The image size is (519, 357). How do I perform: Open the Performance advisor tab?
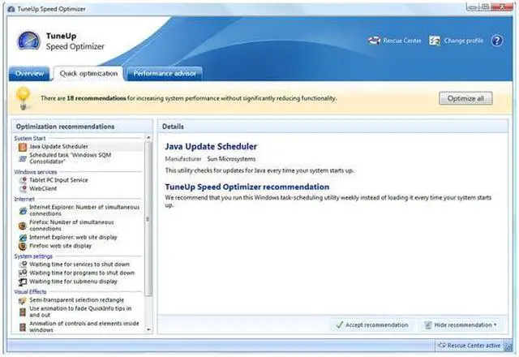click(165, 73)
